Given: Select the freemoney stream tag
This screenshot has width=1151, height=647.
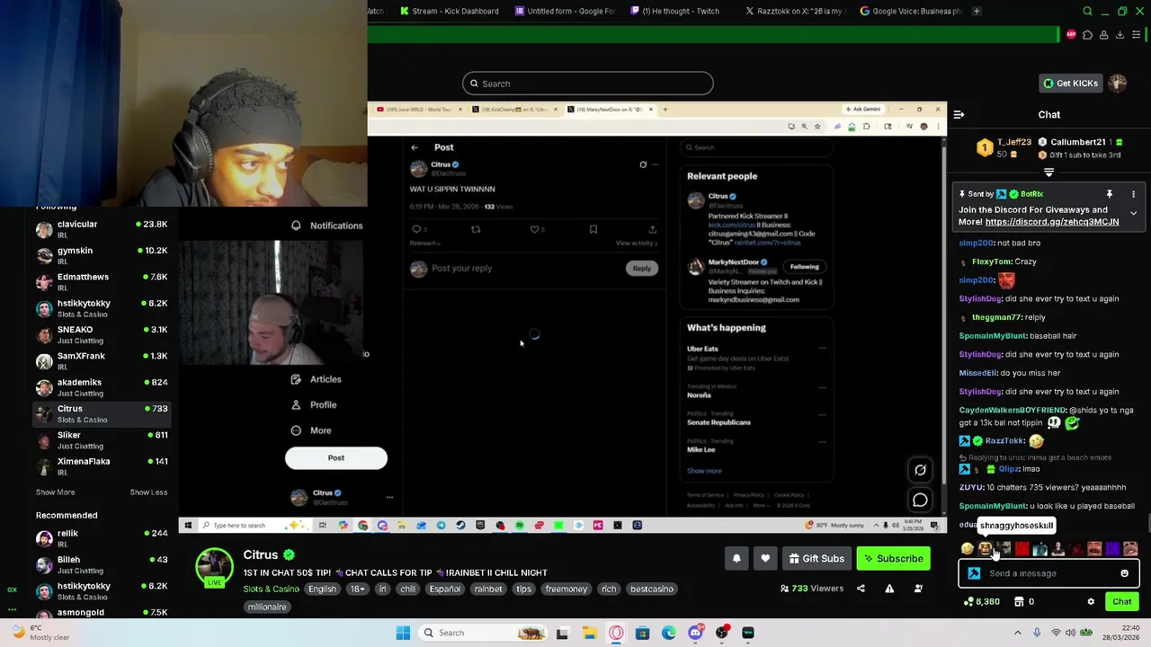Looking at the screenshot, I should pos(567,589).
